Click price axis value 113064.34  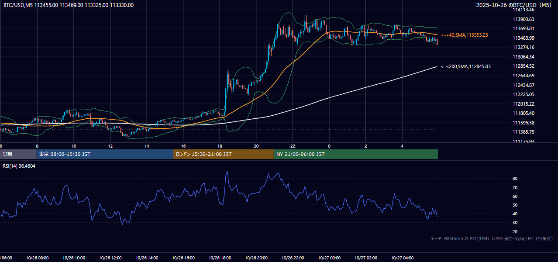(523, 57)
